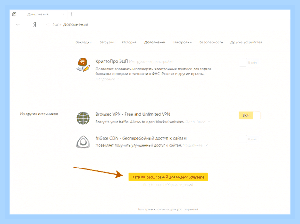This screenshot has height=224, width=300.
Task: Click the КриптоПро ЭЦП extension icon
Action: pos(83,65)
